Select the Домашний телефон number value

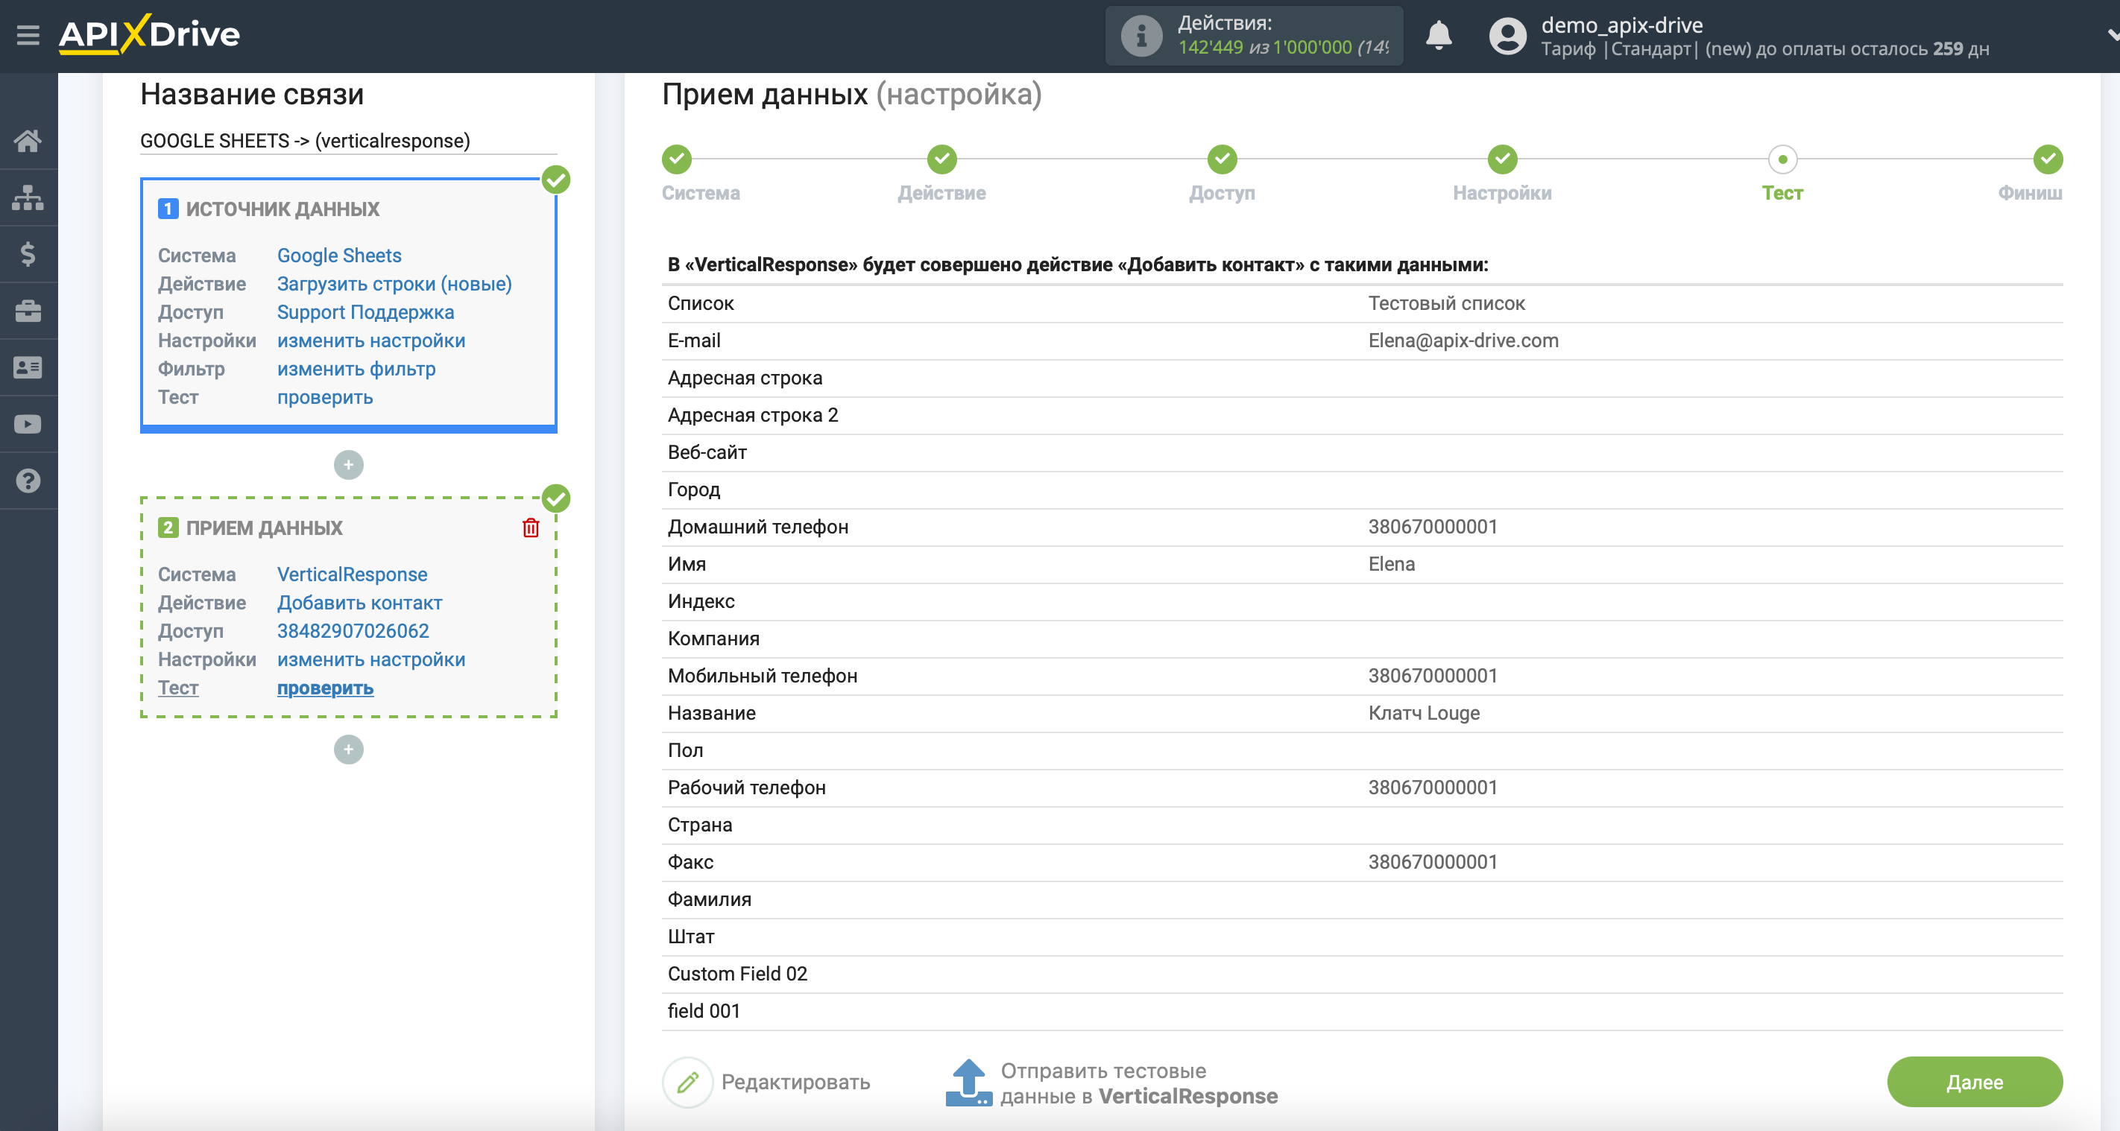pos(1433,528)
